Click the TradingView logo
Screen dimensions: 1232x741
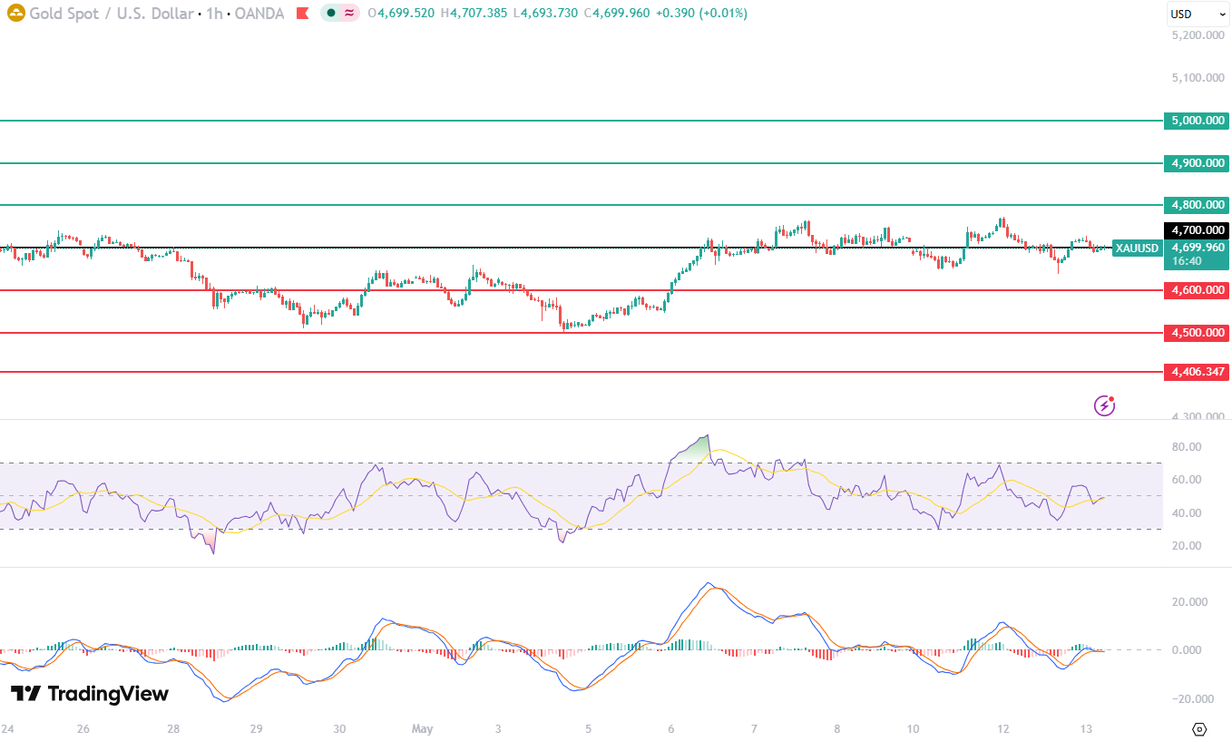(x=90, y=694)
